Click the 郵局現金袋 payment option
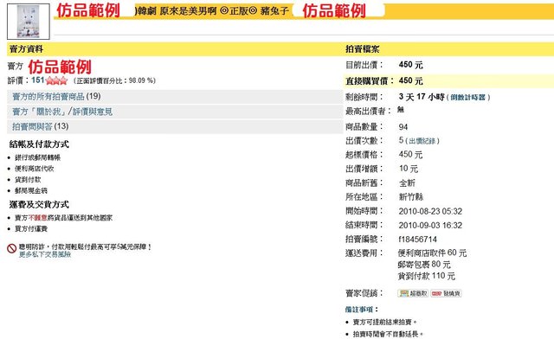Screen dimensions: 554x339 31,190
